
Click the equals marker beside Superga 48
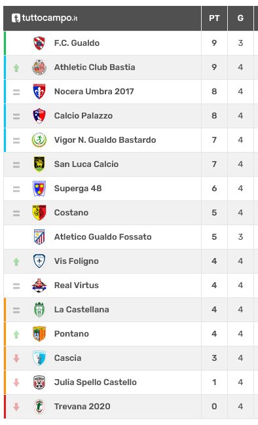tap(16, 189)
